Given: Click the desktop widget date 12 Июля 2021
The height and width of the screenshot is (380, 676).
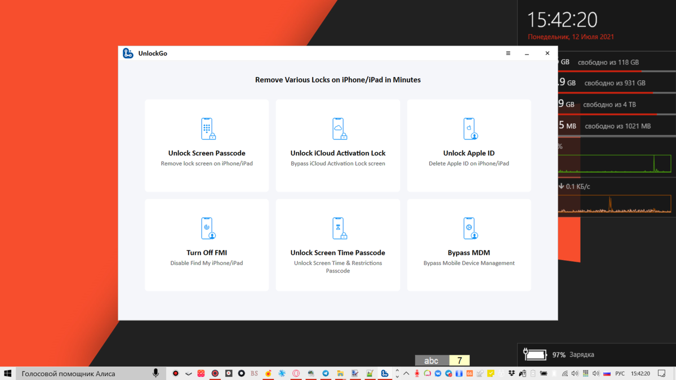Looking at the screenshot, I should [x=571, y=37].
